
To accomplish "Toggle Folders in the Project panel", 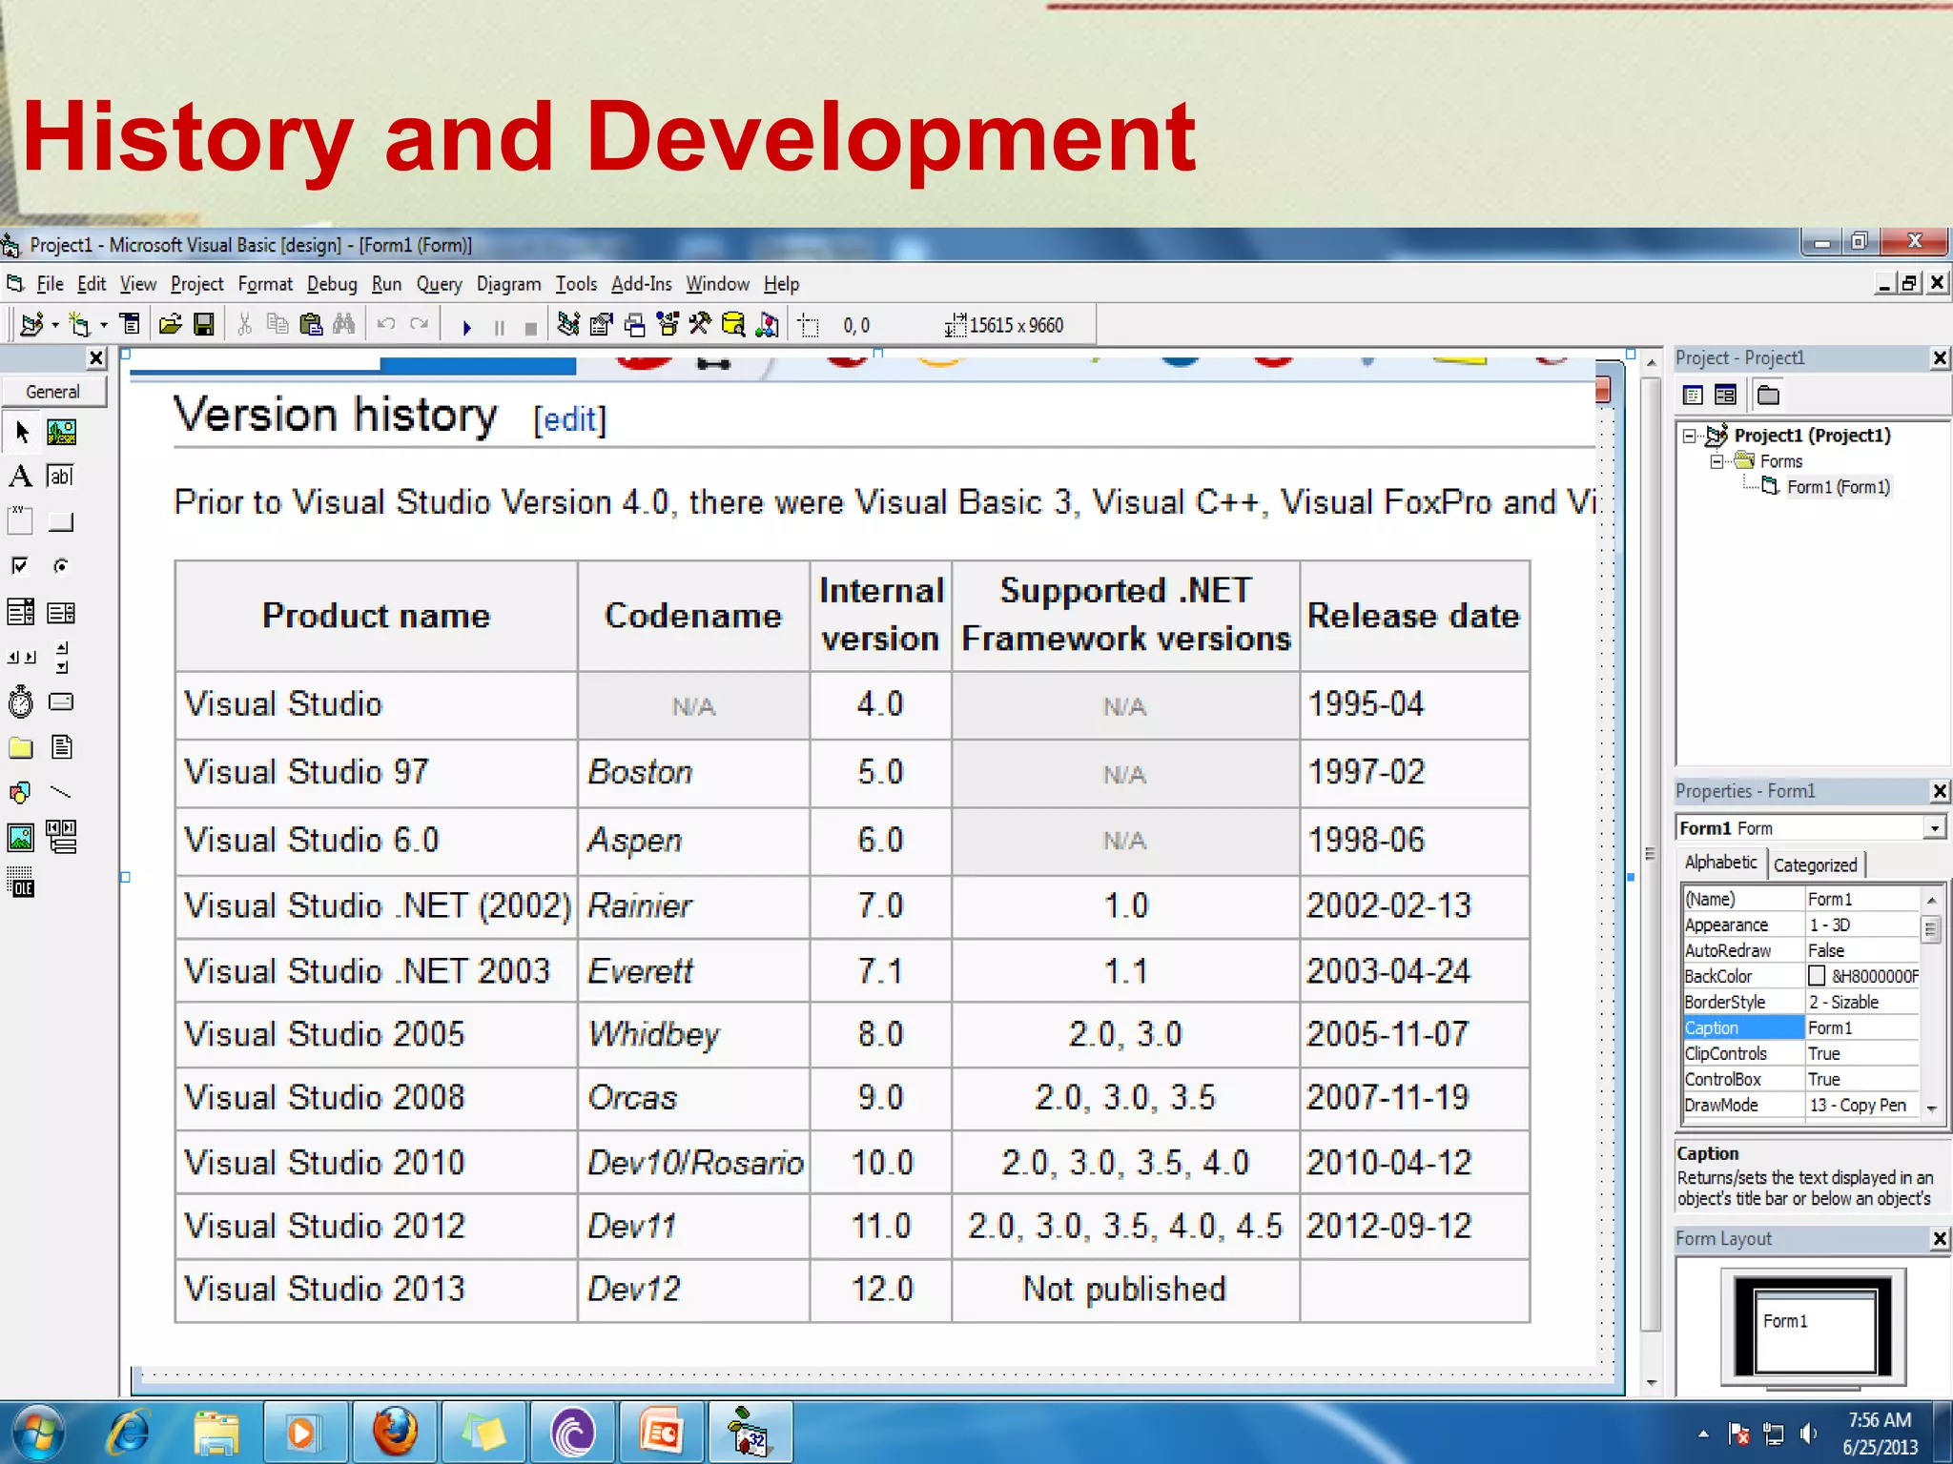I will click(x=1768, y=395).
